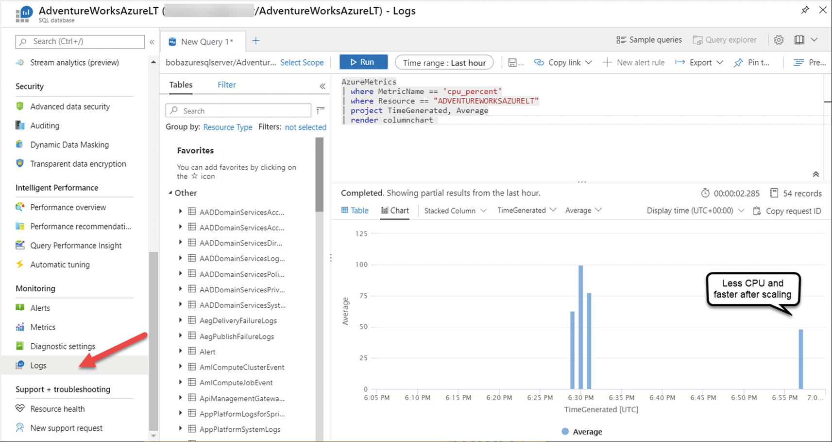Click the docs book icon
The width and height of the screenshot is (832, 442).
799,40
